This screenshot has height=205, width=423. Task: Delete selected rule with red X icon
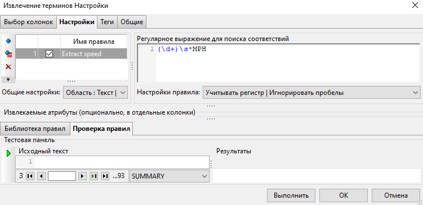point(8,67)
